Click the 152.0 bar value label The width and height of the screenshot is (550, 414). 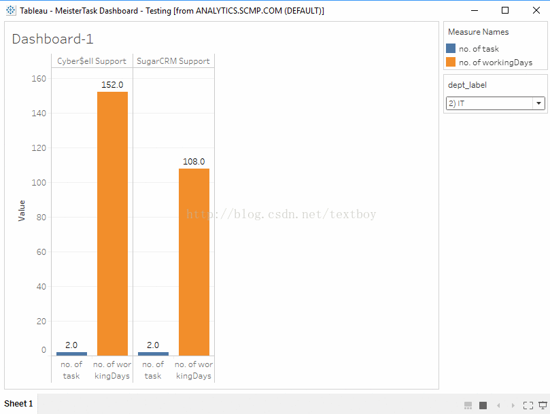tap(112, 85)
